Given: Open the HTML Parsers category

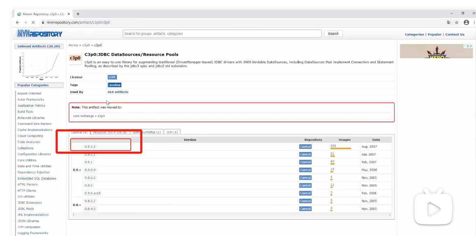Looking at the screenshot, I should pos(28,185).
